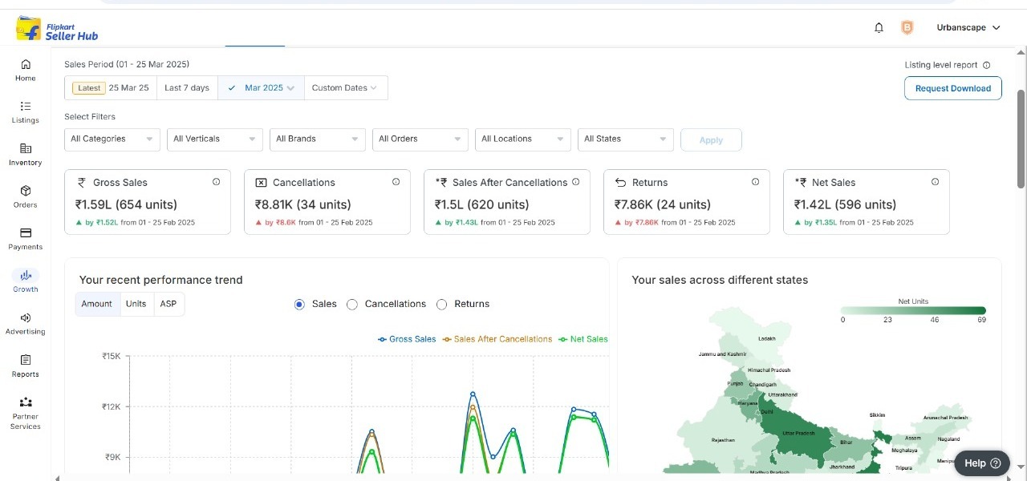Click the Request Download button

pyautogui.click(x=952, y=88)
